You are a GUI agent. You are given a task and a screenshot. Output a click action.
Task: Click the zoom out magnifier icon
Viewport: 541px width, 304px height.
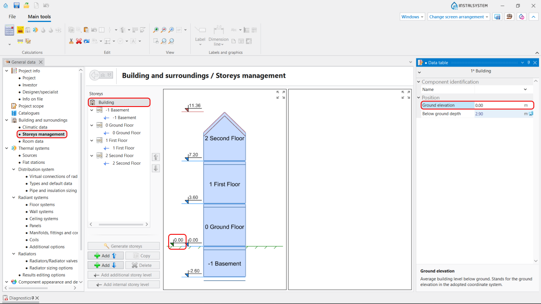point(164,30)
